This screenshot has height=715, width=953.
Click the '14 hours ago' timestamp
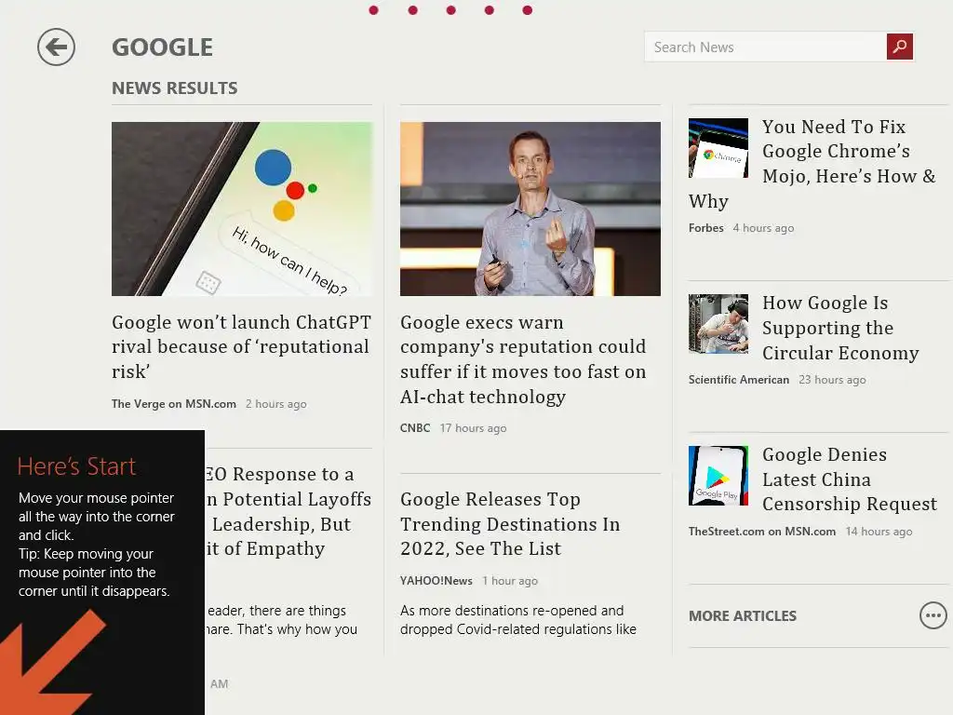point(879,532)
